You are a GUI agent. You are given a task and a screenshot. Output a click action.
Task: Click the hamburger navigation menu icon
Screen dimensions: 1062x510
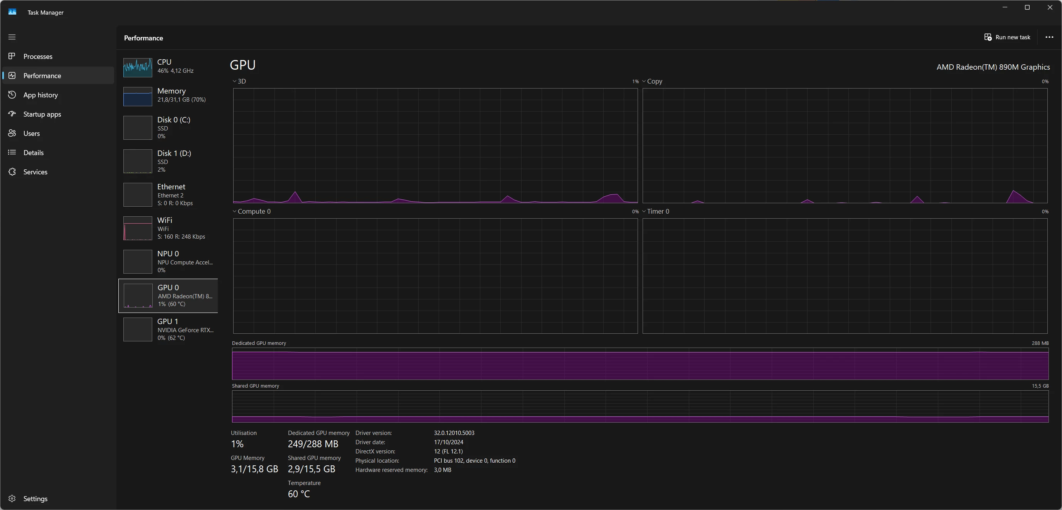click(12, 37)
